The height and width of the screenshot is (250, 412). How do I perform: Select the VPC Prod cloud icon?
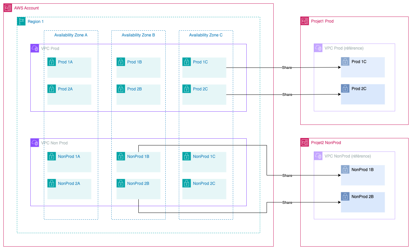coord(35,48)
